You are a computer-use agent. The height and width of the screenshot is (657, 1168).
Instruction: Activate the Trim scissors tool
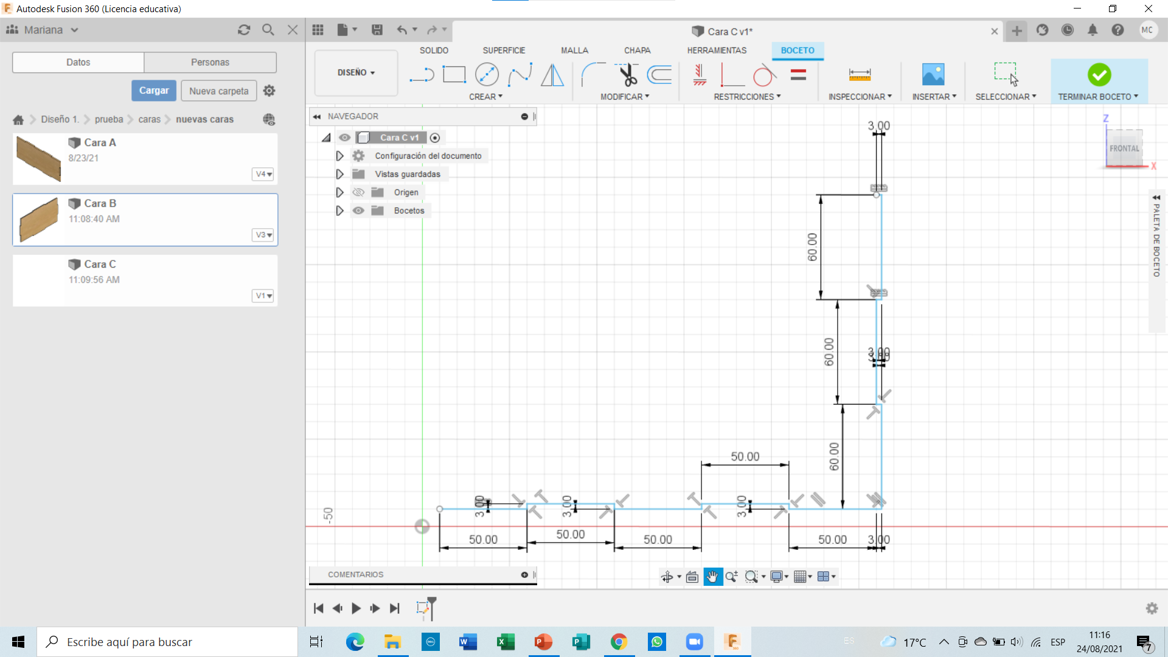point(627,75)
